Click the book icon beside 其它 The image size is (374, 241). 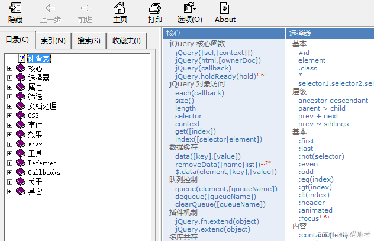[x=21, y=191]
